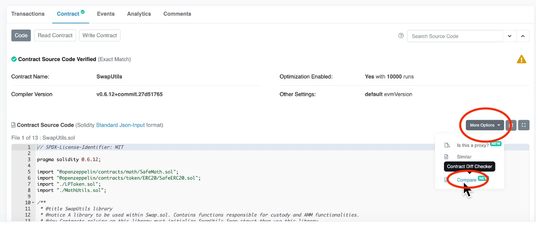Switch to the Transactions tab
This screenshot has height=225, width=536.
tap(28, 14)
